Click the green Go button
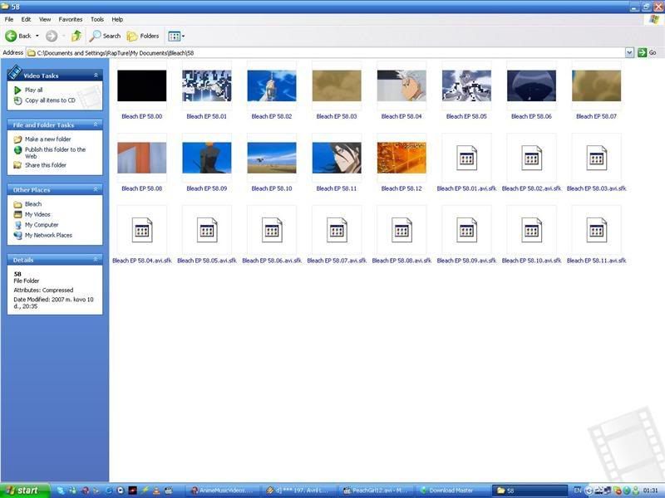The height and width of the screenshot is (498, 665). coord(648,52)
